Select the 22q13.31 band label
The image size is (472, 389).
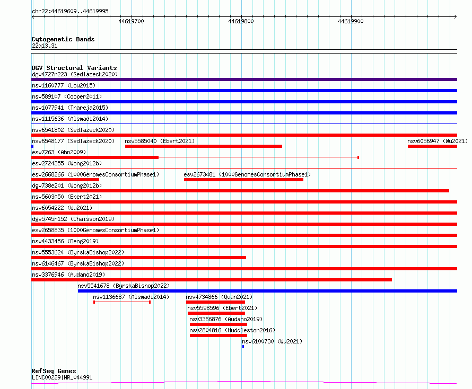click(x=45, y=46)
